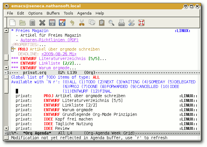The image size is (207, 147).
Task: Click the Search magnifier icon
Action: tap(111, 22)
